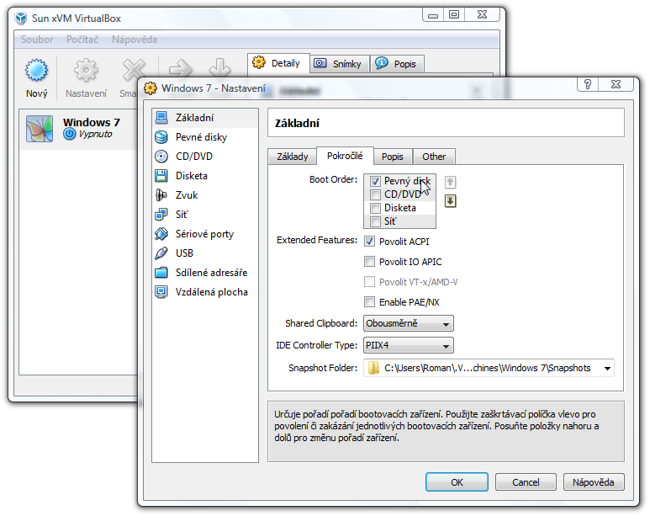Viewport: 650px width, 516px height.
Task: Click the Cancel button
Action: tap(526, 482)
